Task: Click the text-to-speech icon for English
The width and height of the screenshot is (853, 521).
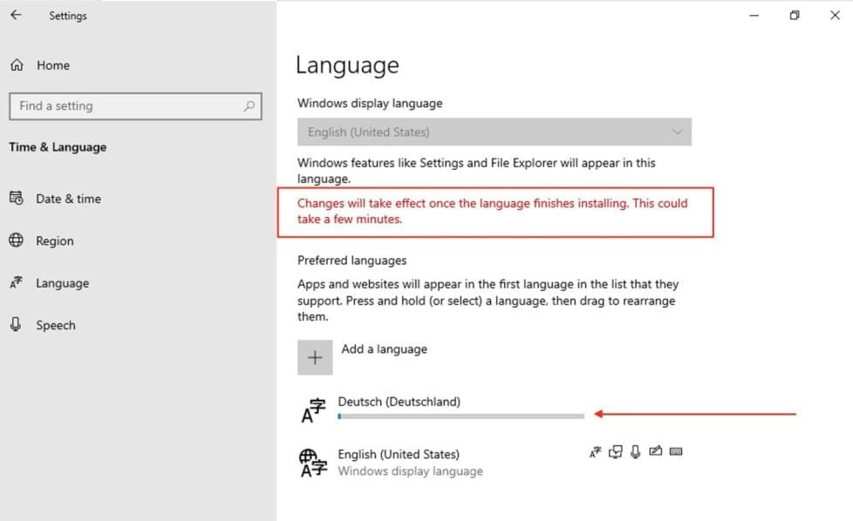Action: click(x=616, y=451)
